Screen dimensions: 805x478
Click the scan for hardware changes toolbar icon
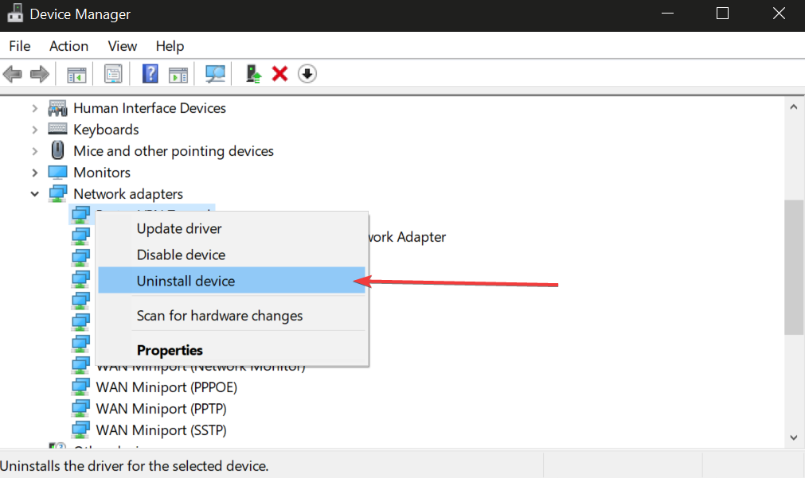coord(215,74)
